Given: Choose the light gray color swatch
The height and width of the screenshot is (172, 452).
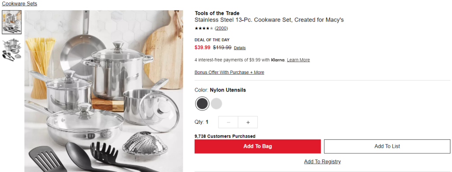Looking at the screenshot, I should pyautogui.click(x=216, y=104).
